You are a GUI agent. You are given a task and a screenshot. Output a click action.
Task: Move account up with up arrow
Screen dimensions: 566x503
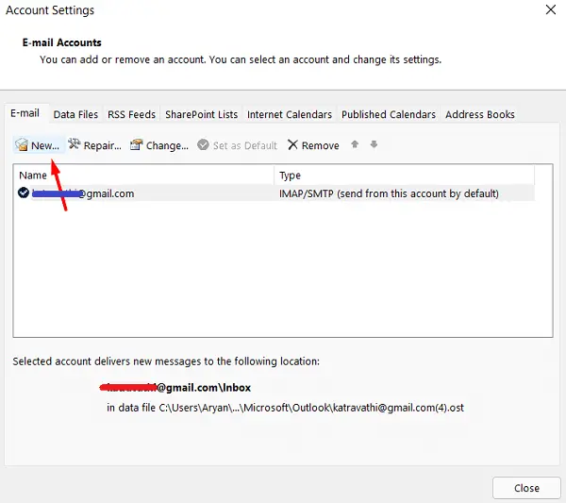pos(355,145)
